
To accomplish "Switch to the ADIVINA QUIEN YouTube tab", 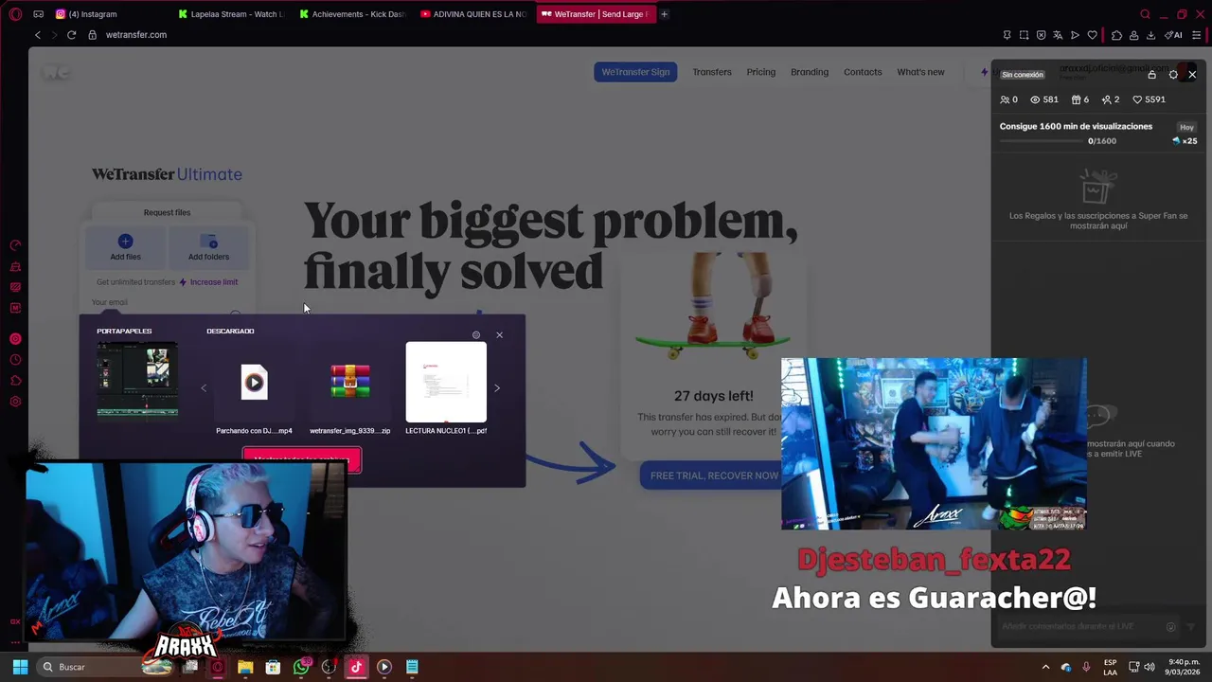I will (474, 14).
